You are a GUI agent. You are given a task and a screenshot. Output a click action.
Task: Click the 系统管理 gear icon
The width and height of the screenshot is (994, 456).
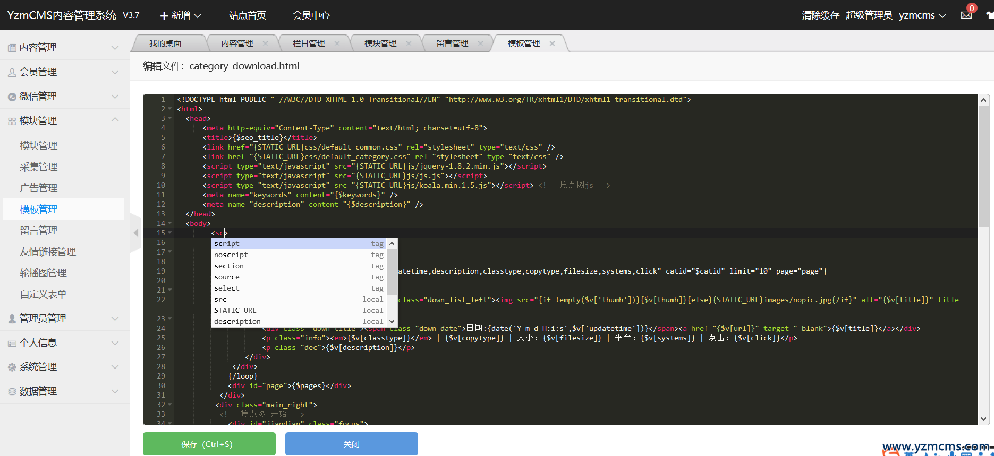(12, 367)
